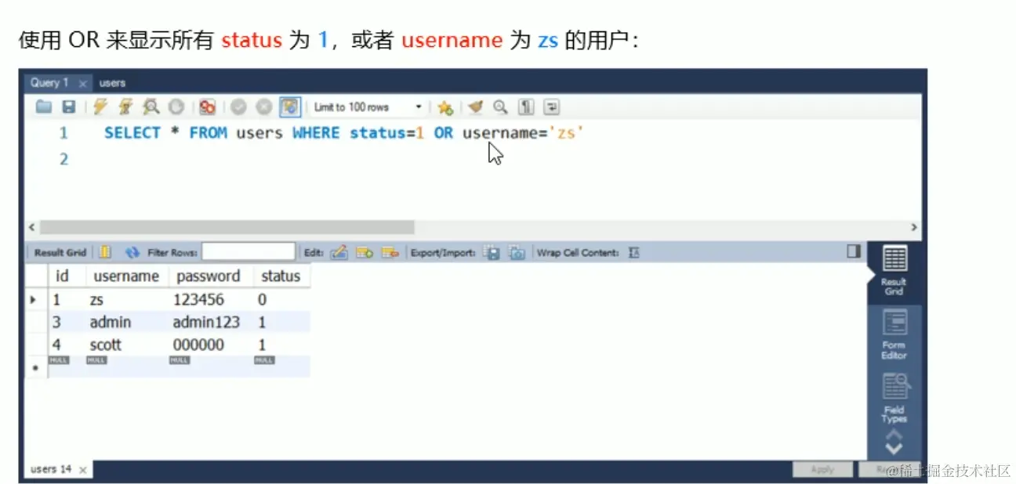Image resolution: width=1016 pixels, height=484 pixels.
Task: Click the editor scrollbar left arrow
Action: tap(31, 227)
